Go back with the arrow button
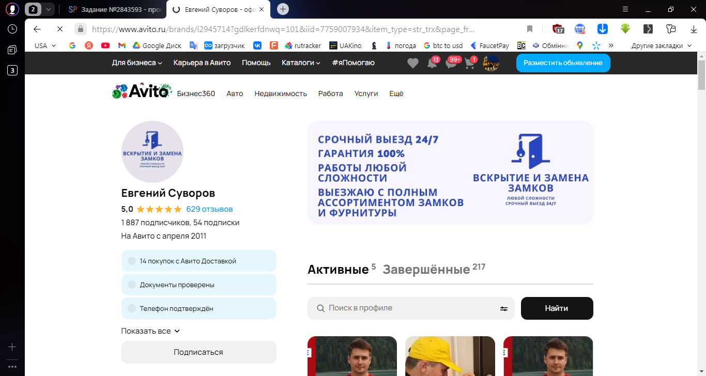Viewport: 706px width, 376px height. coord(37,29)
